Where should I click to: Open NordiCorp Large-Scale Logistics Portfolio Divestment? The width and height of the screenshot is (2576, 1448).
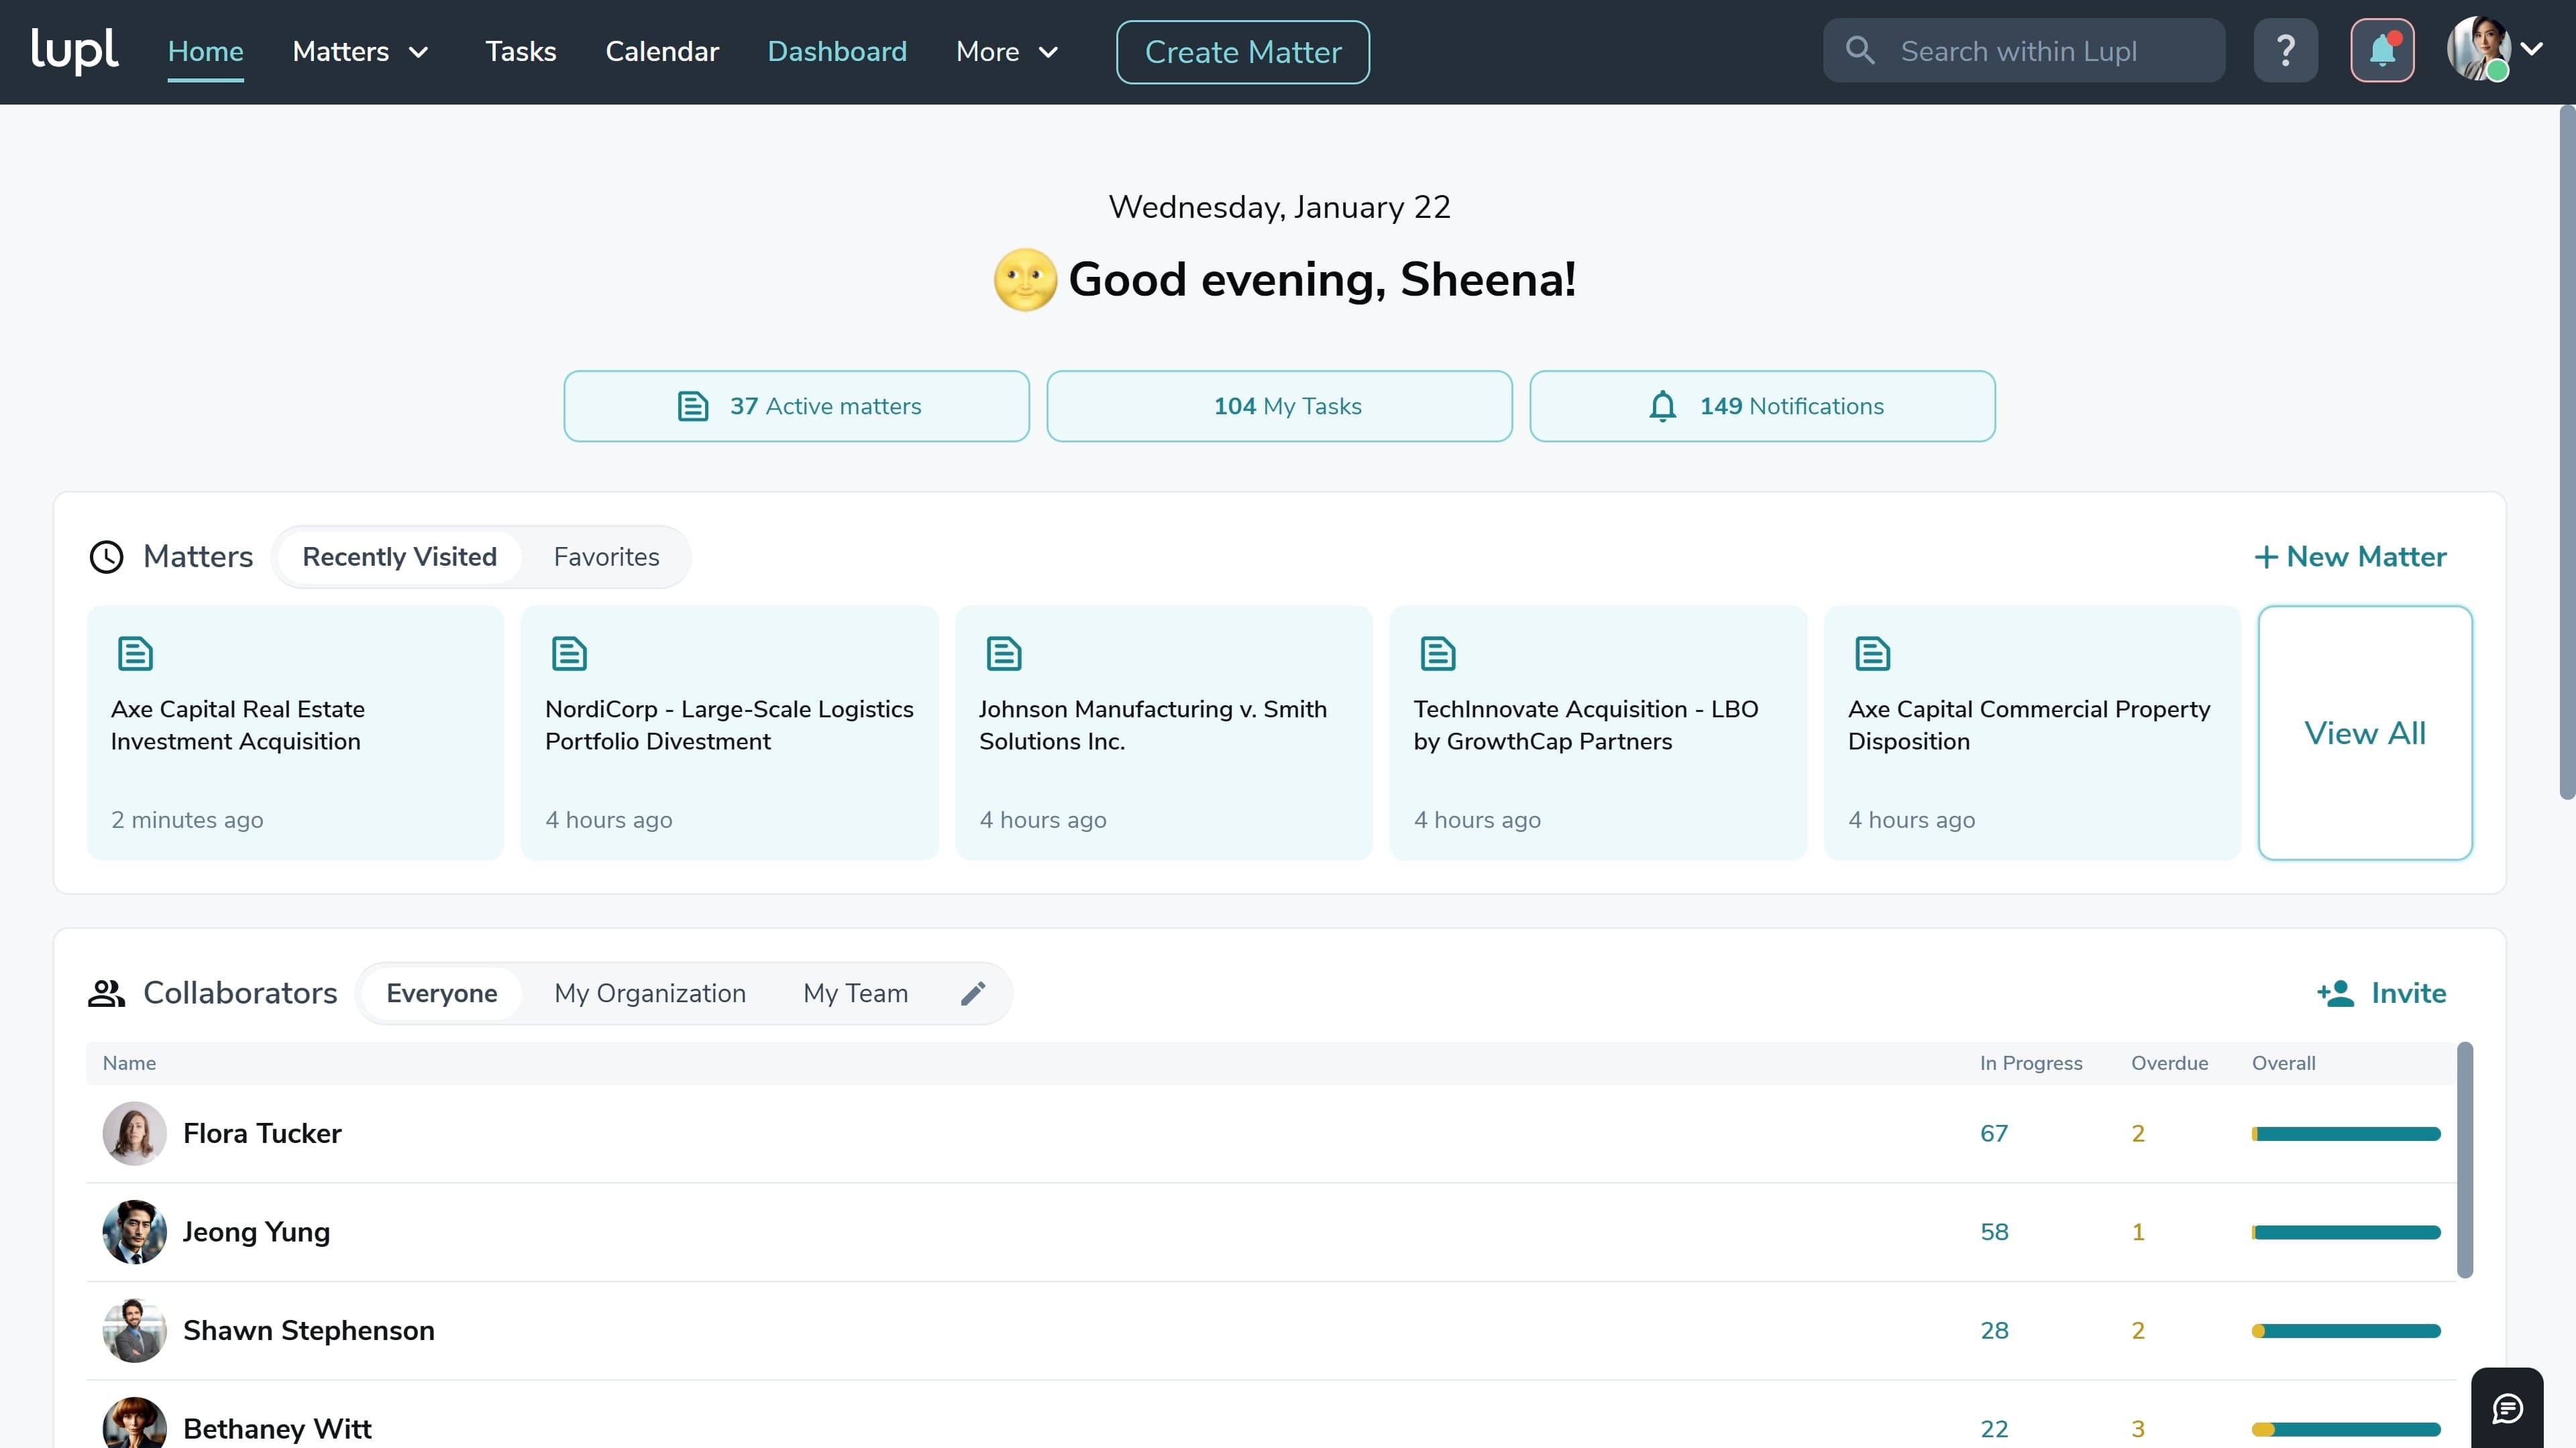[729, 733]
